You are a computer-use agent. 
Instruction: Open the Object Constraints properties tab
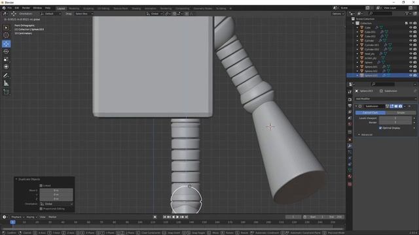click(350, 164)
